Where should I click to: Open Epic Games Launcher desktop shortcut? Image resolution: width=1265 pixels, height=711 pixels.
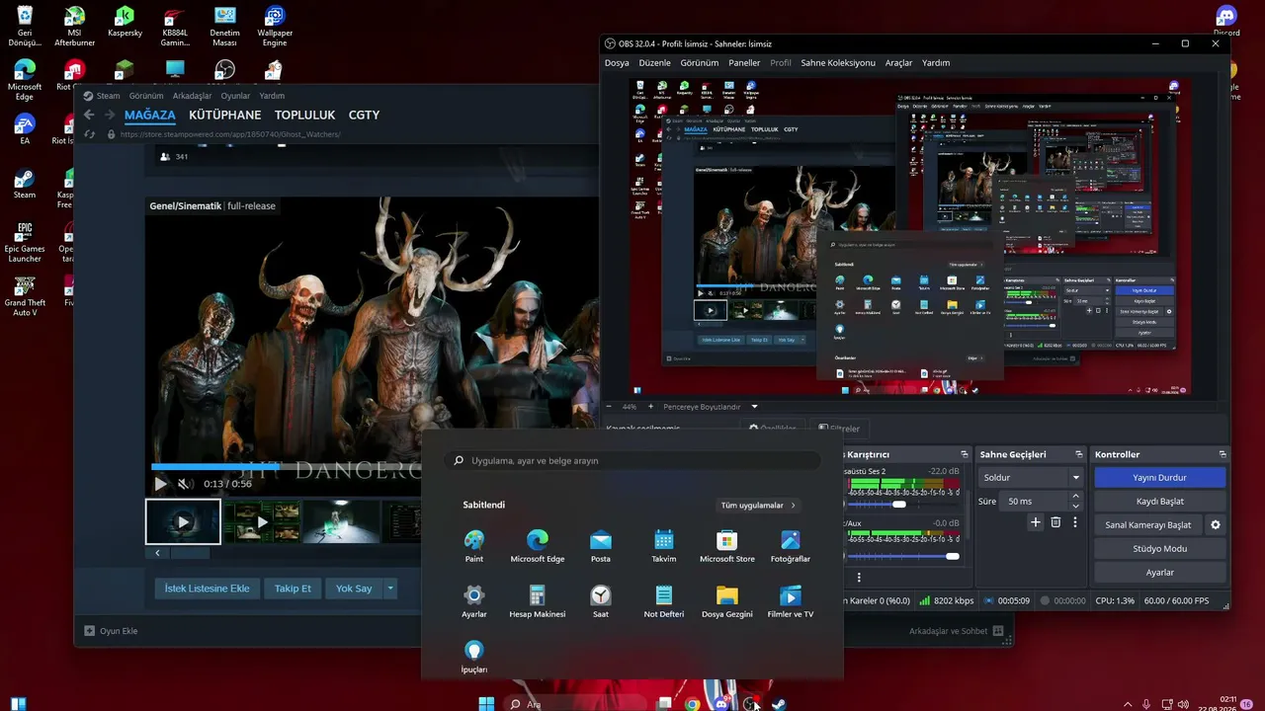(x=25, y=243)
